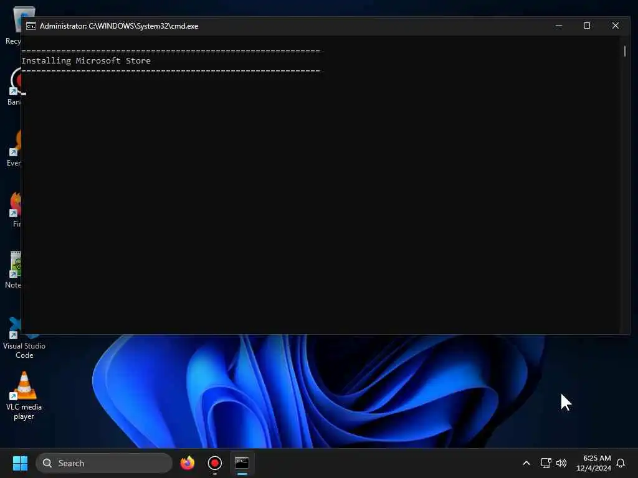Select the cmd.exe taskbar icon

[x=242, y=463]
